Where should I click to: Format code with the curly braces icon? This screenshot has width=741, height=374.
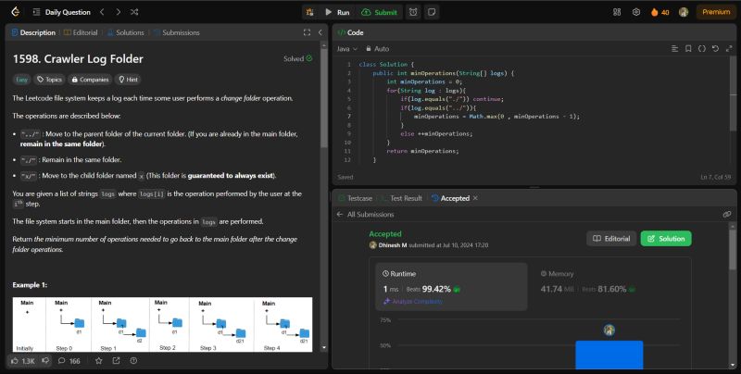click(702, 48)
